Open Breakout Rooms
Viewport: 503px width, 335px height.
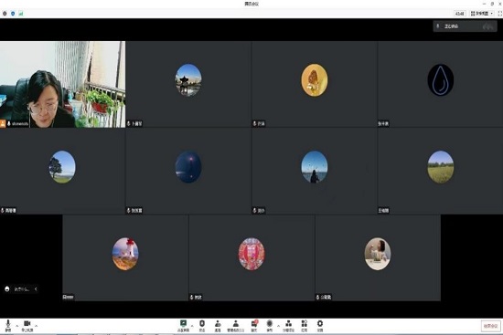click(x=288, y=325)
